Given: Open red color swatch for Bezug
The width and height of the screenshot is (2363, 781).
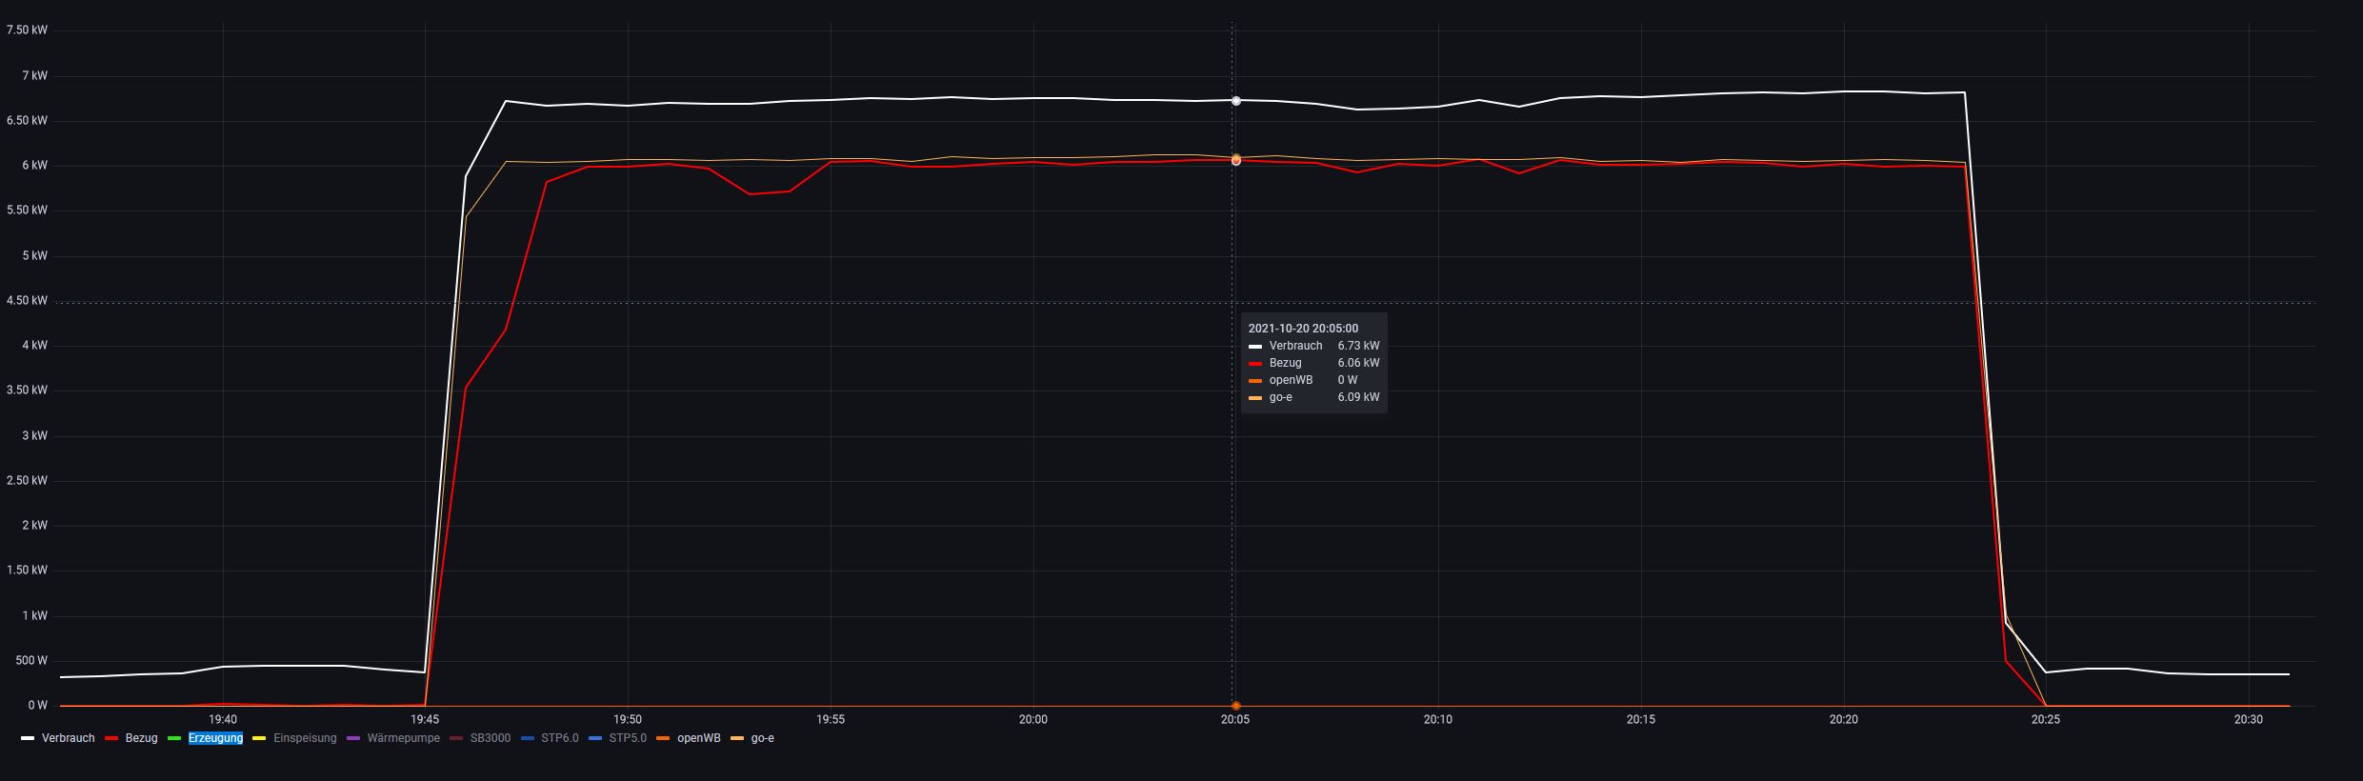Looking at the screenshot, I should tap(110, 738).
